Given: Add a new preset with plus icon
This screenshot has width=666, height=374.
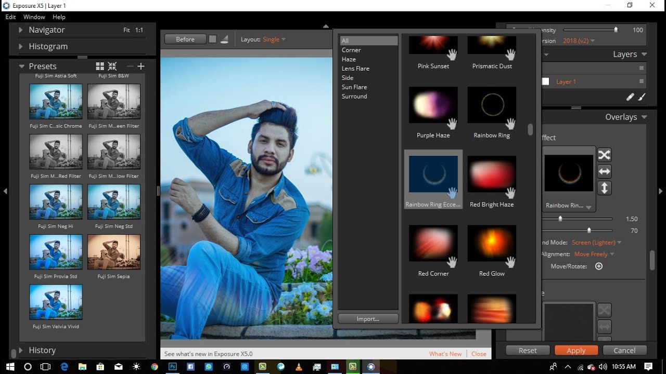Looking at the screenshot, I should point(141,66).
